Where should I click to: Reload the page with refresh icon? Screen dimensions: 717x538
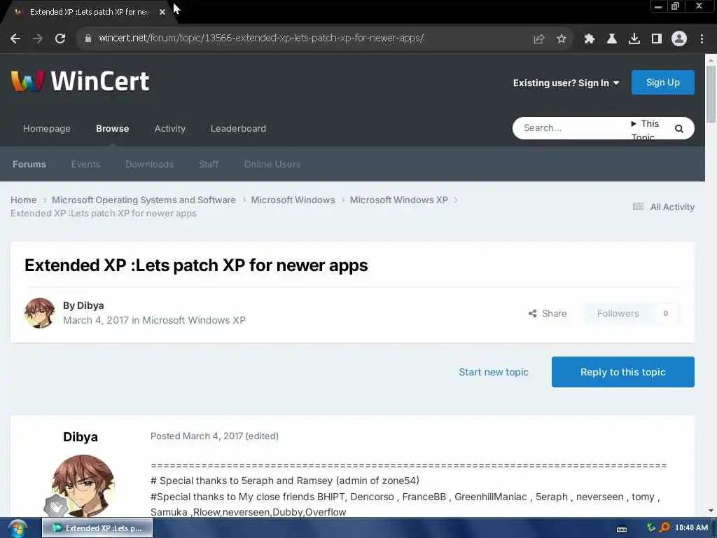click(60, 39)
